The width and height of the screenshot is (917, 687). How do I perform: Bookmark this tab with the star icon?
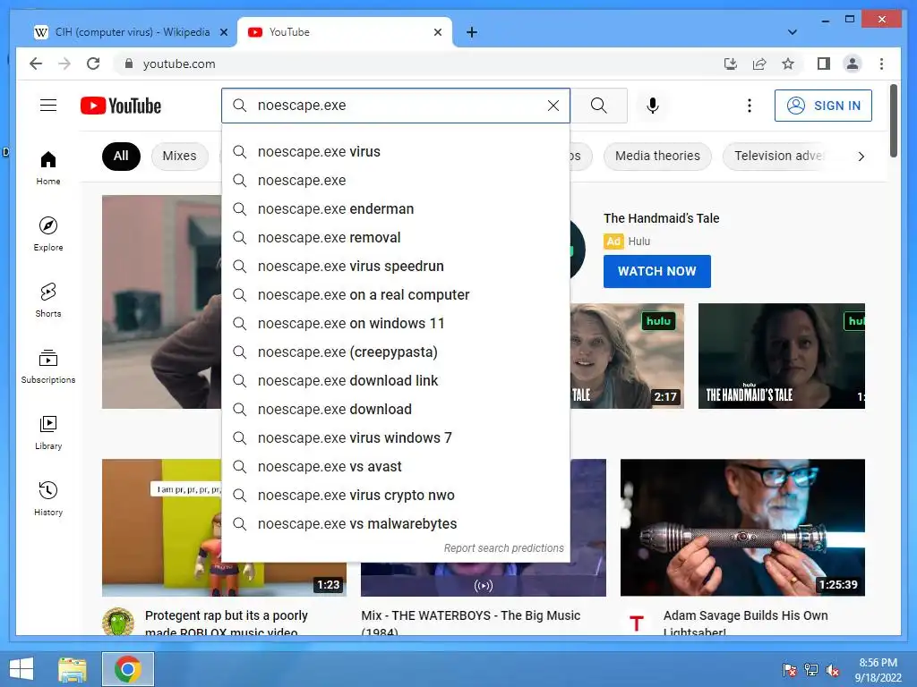point(788,64)
